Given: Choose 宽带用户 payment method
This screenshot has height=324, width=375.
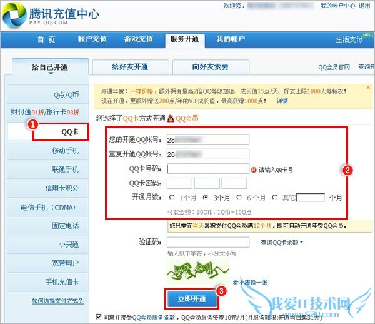Looking at the screenshot, I should (48, 263).
